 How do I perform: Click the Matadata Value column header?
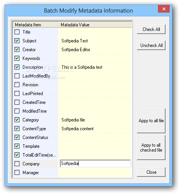click(x=94, y=25)
